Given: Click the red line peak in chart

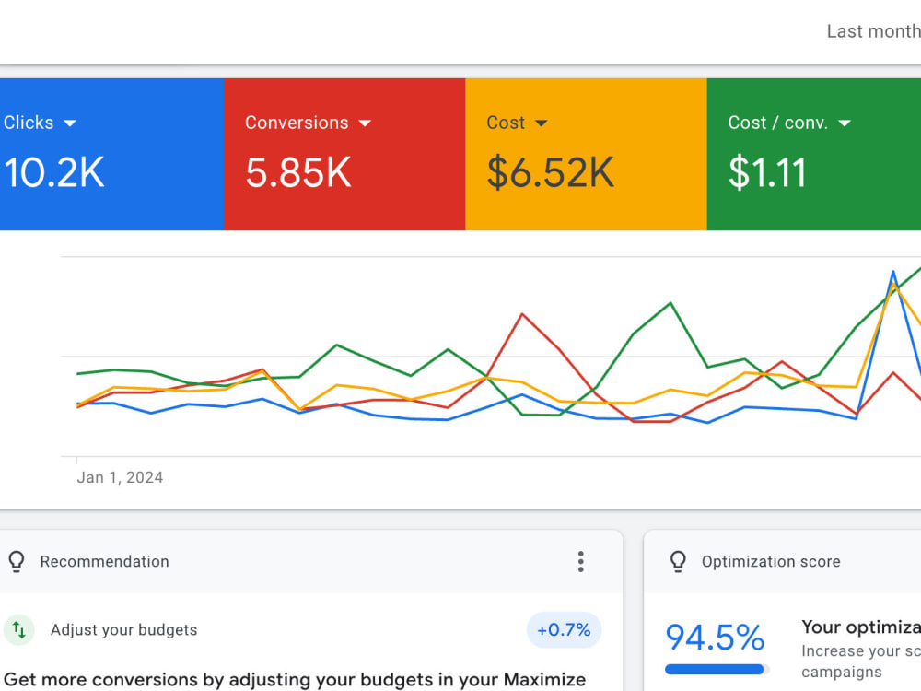Looking at the screenshot, I should pyautogui.click(x=522, y=315).
